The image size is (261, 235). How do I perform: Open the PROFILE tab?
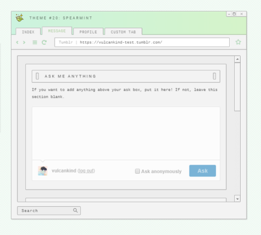point(88,32)
